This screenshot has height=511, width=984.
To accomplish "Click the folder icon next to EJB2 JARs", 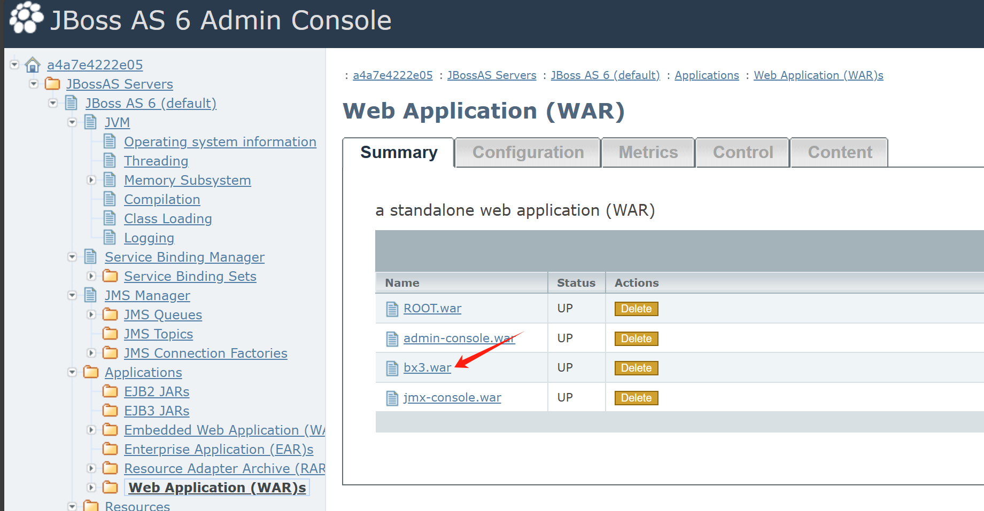I will [x=110, y=391].
